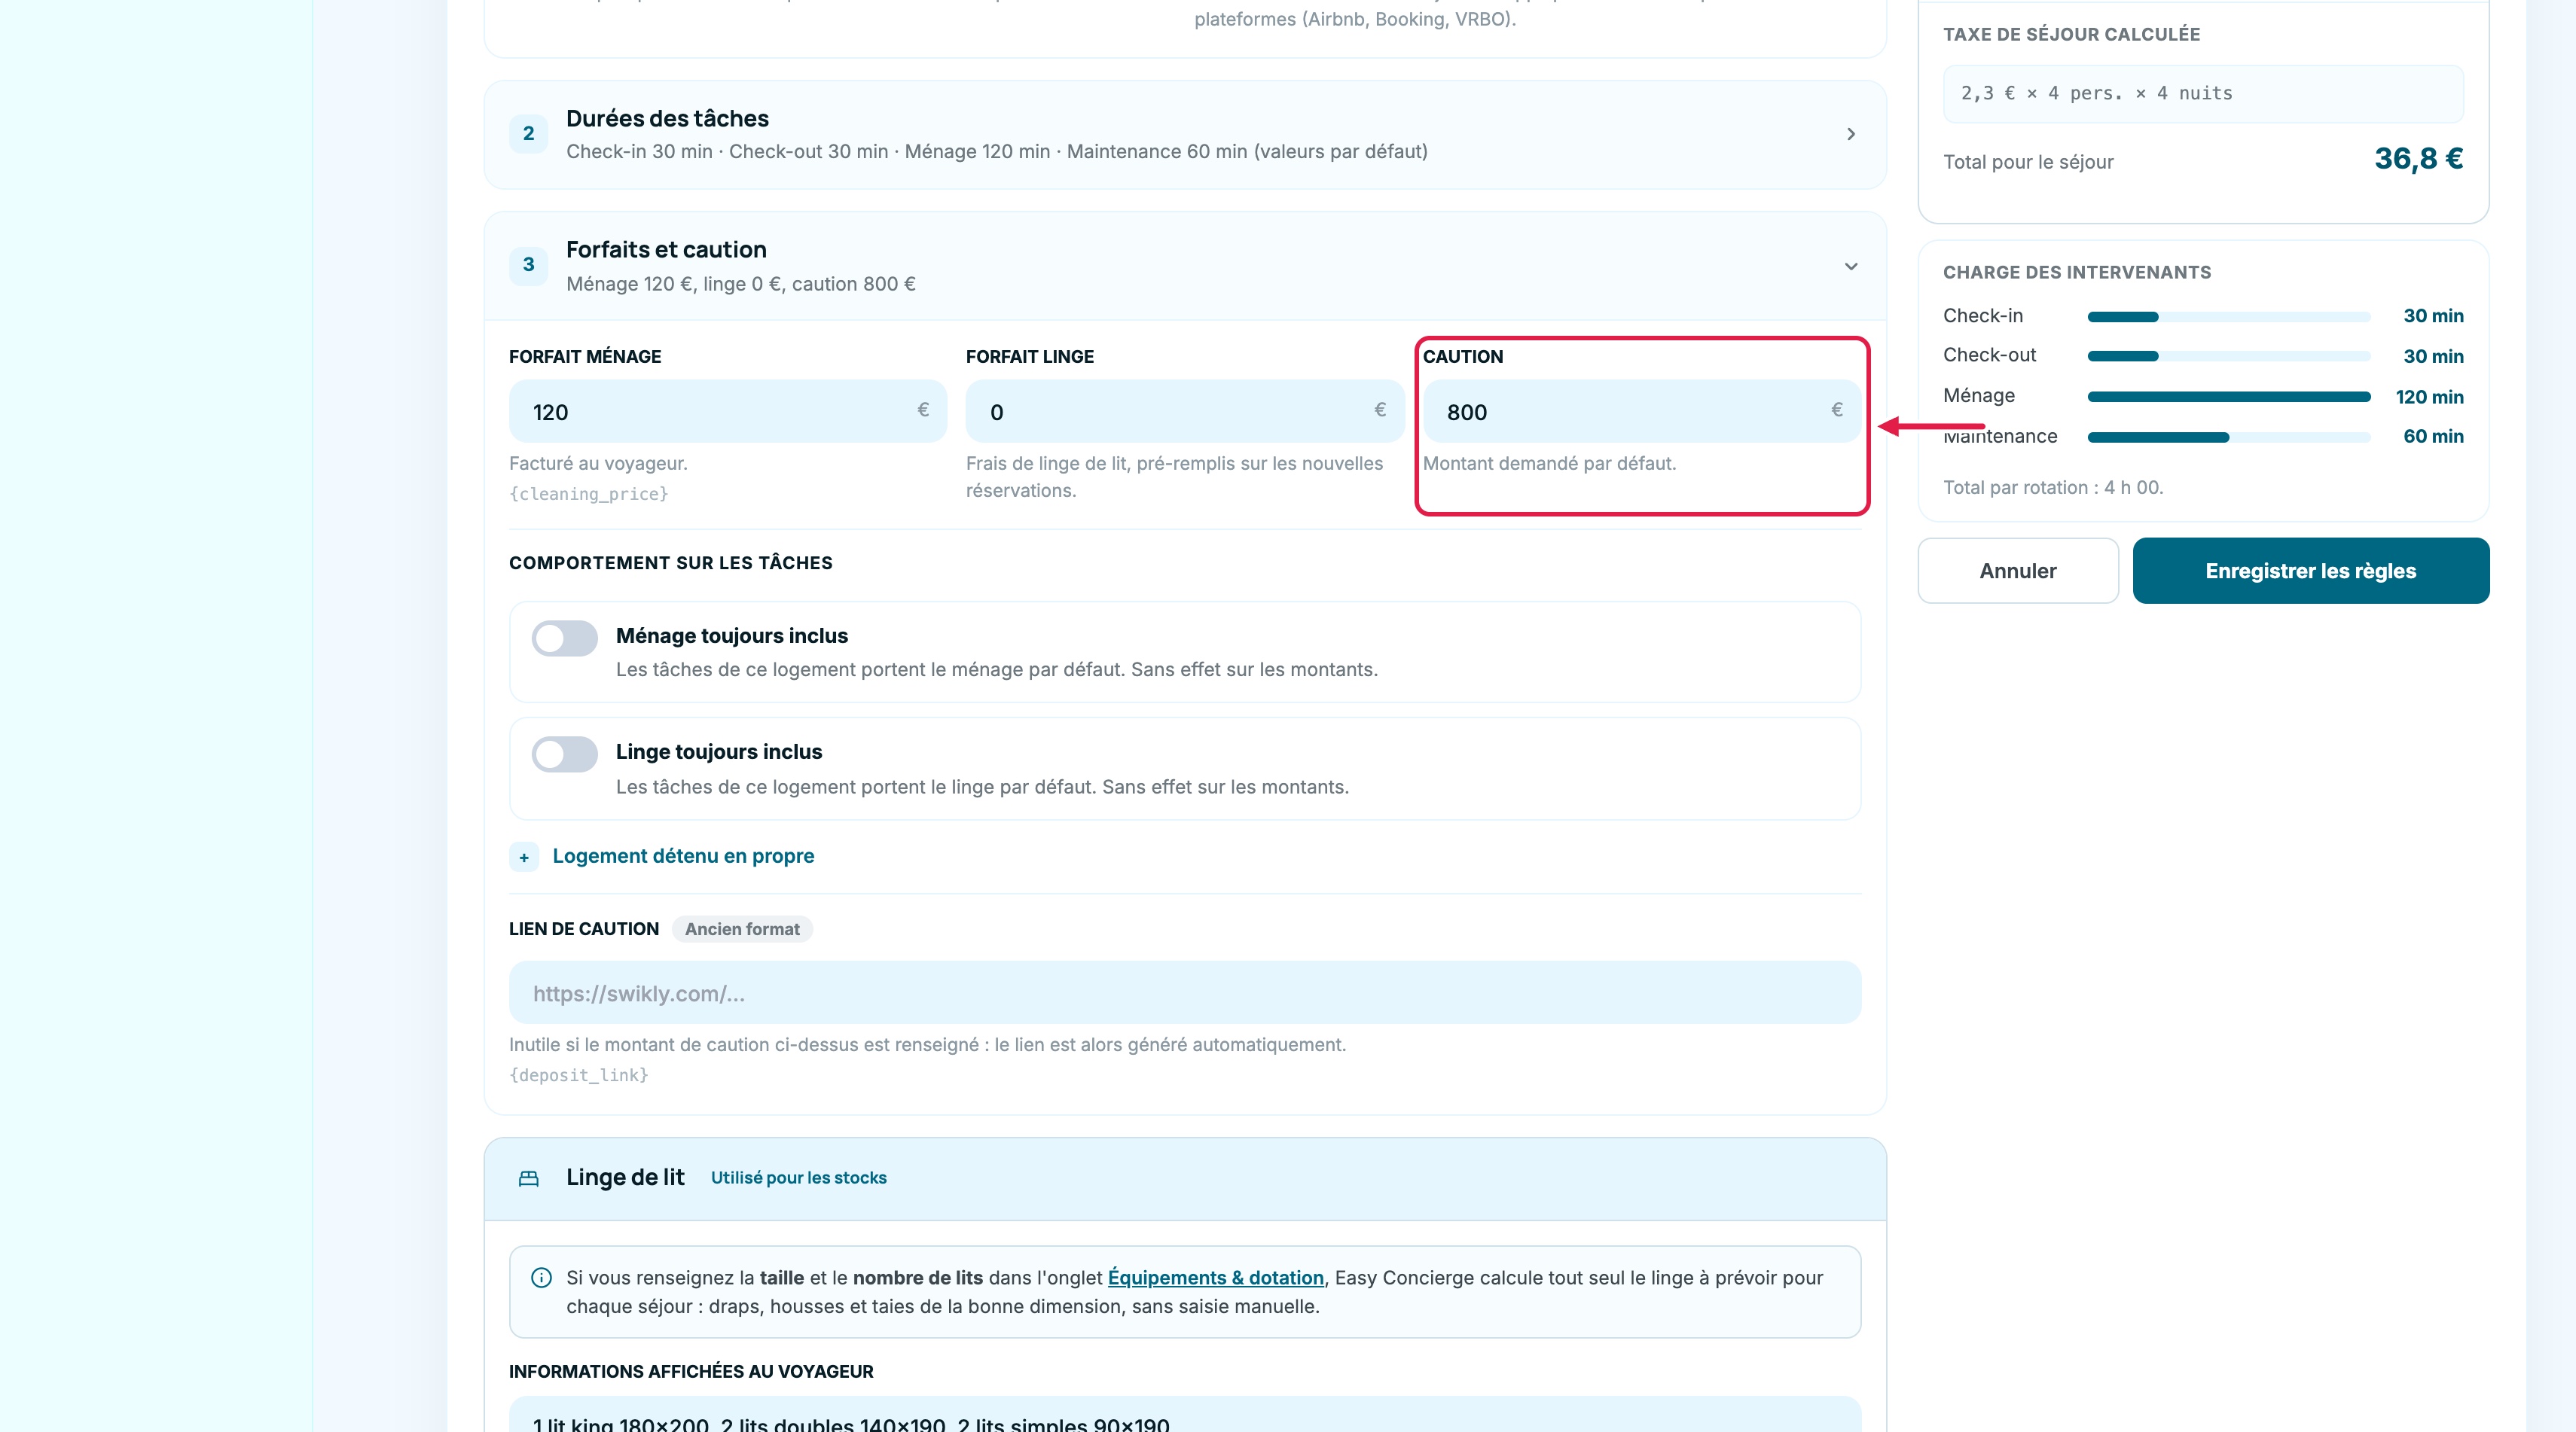
Task: Click the number 3 step badge
Action: (x=528, y=265)
